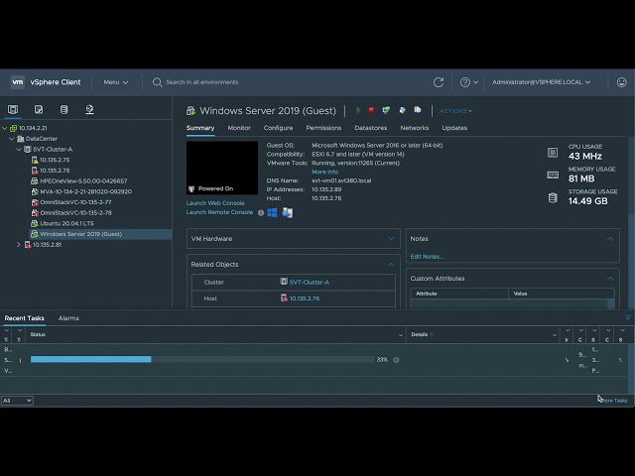Switch to the Summary tab
Screen dimensions: 635x476
tap(200, 128)
